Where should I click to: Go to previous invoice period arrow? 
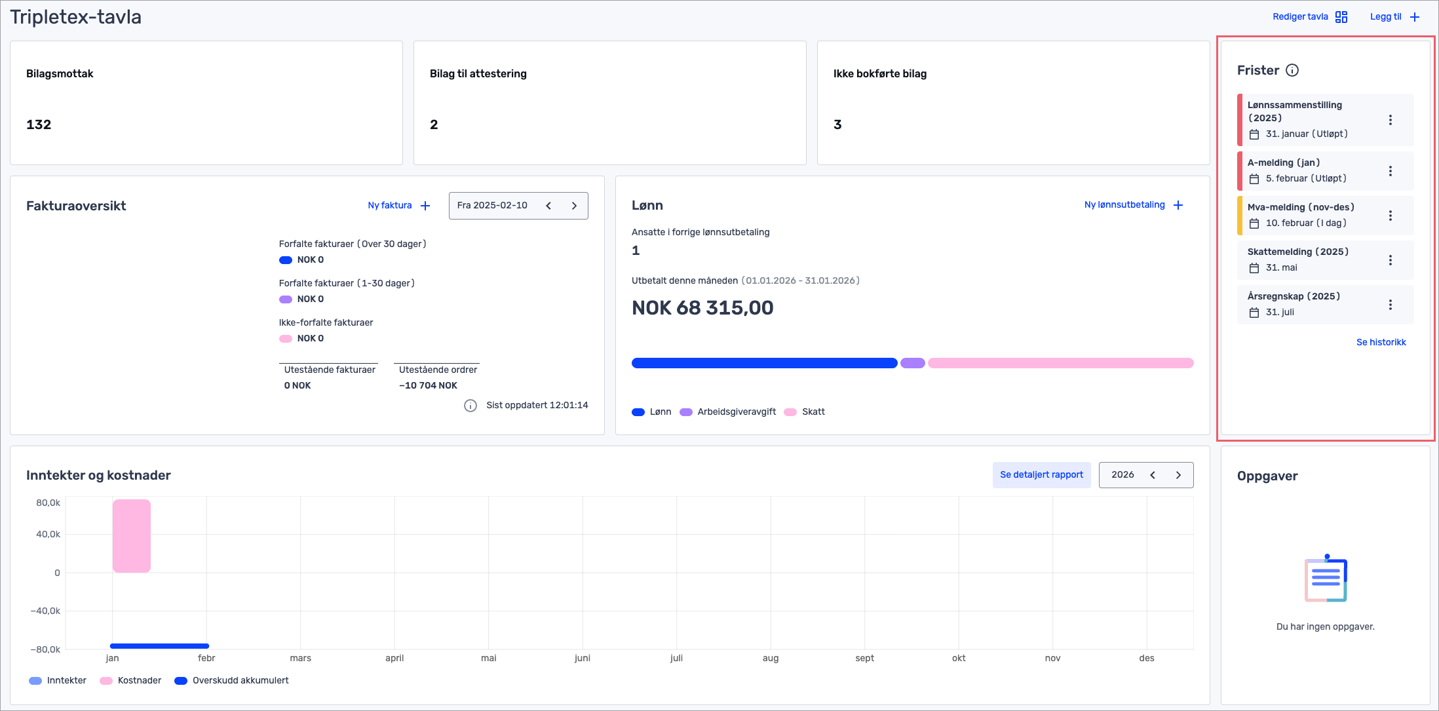[548, 206]
